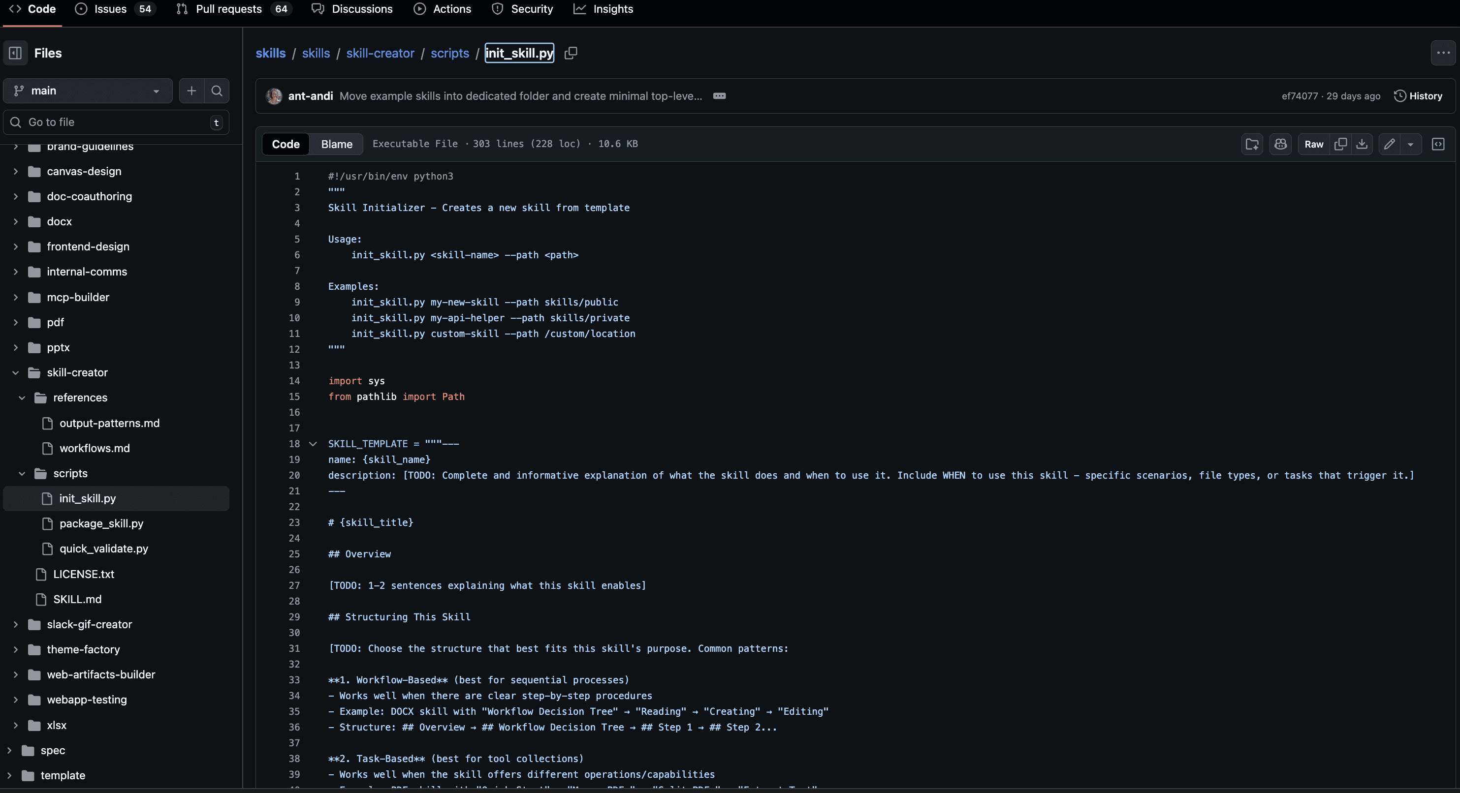Collapse the file tree side panel
This screenshot has height=793, width=1460.
[15, 53]
